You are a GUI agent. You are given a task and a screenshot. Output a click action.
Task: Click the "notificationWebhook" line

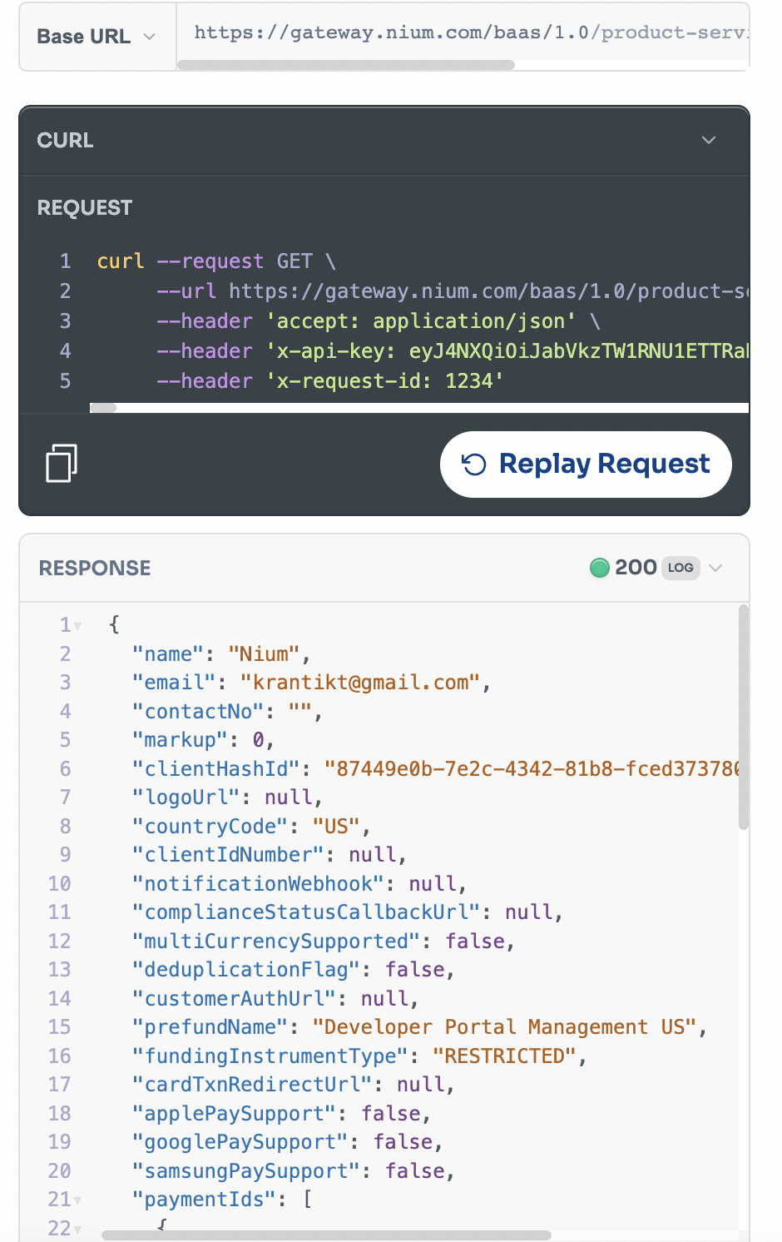(x=299, y=884)
